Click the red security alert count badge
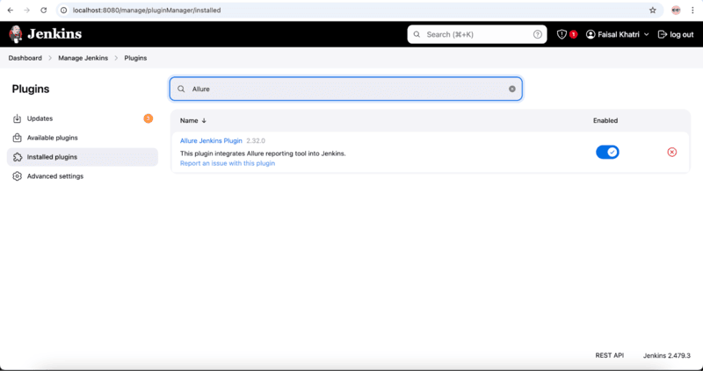This screenshot has width=703, height=371. click(573, 34)
